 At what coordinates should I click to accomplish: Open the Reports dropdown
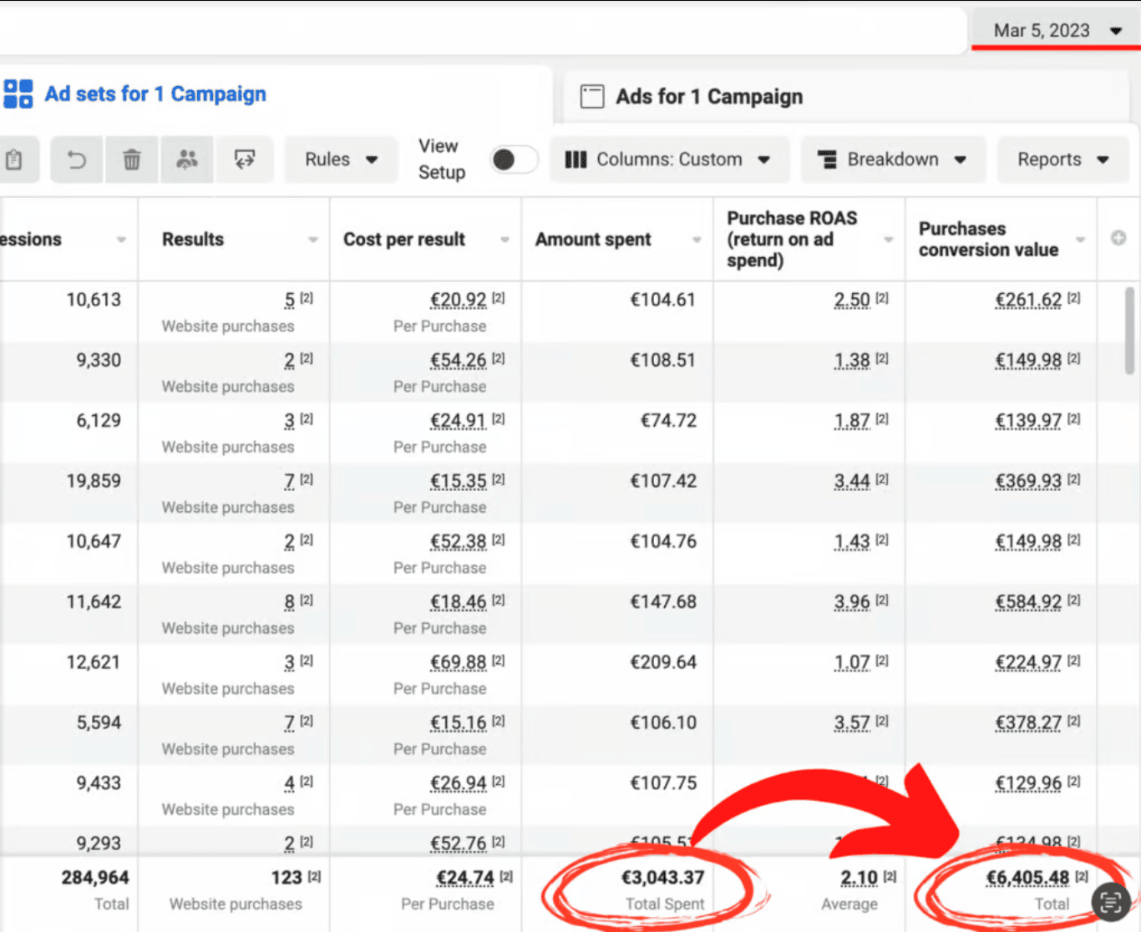pyautogui.click(x=1063, y=160)
